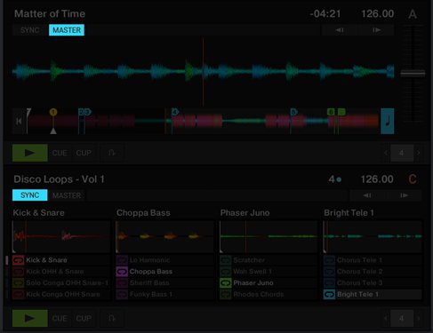Toggle MASTER on Deck C
Image resolution: width=433 pixels, height=333 pixels.
[x=67, y=195]
